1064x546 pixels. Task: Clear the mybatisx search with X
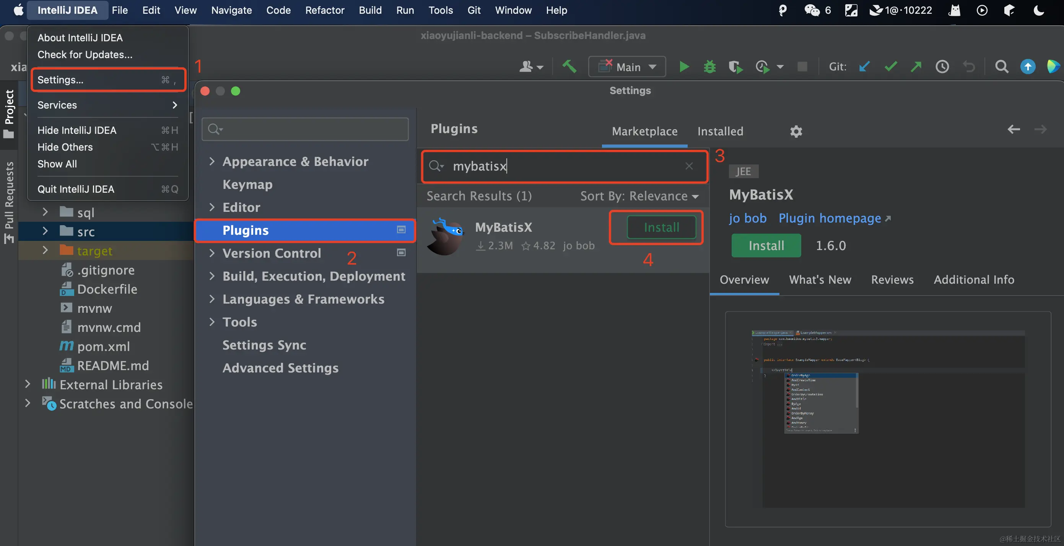pyautogui.click(x=689, y=166)
